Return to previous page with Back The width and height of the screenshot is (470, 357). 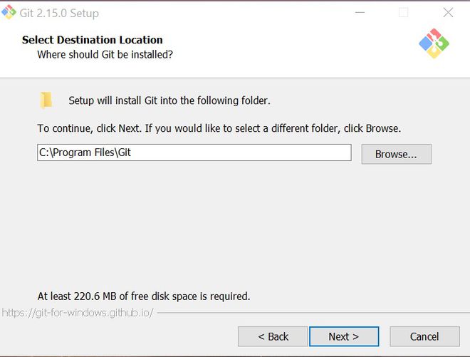273,336
